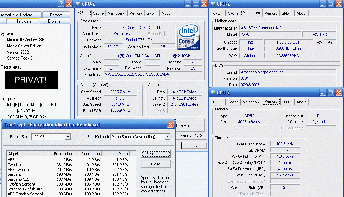Click the Multiplier value x 9.0
The image size is (344, 197).
point(120,98)
